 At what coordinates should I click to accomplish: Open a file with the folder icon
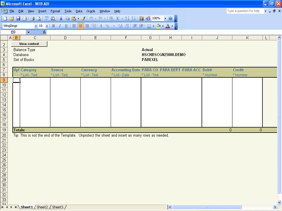click(12, 18)
